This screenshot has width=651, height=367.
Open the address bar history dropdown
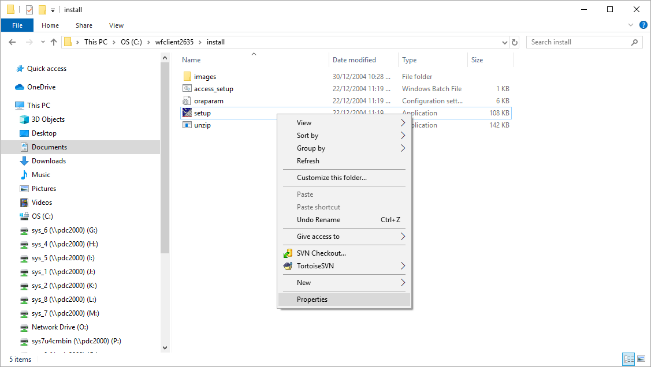[x=504, y=42]
